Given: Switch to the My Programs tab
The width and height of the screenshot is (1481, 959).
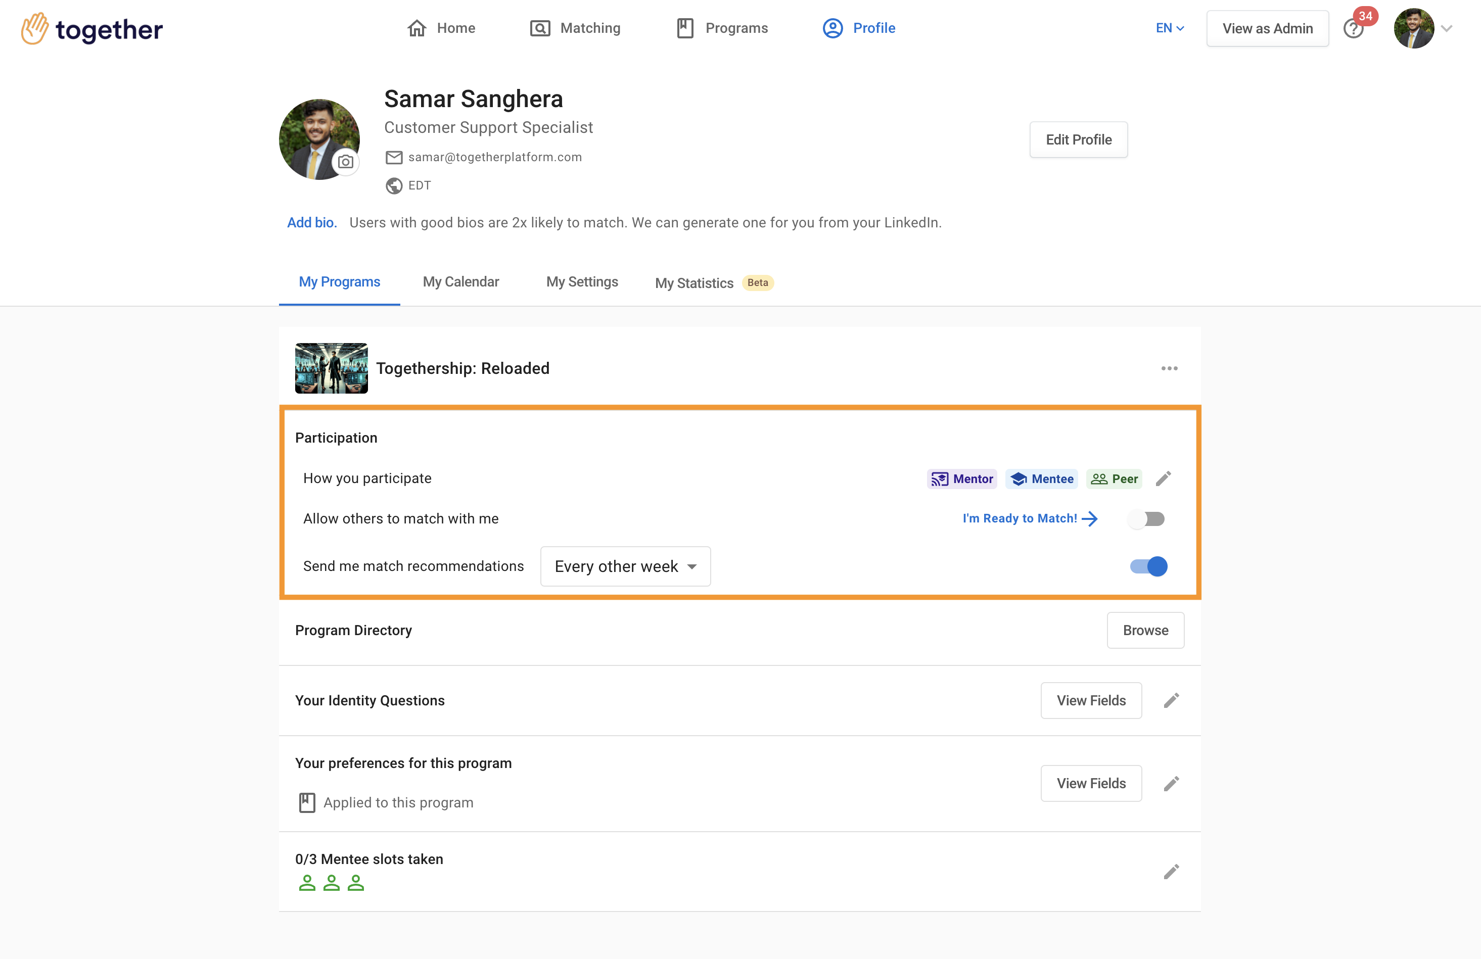Looking at the screenshot, I should click(x=339, y=282).
